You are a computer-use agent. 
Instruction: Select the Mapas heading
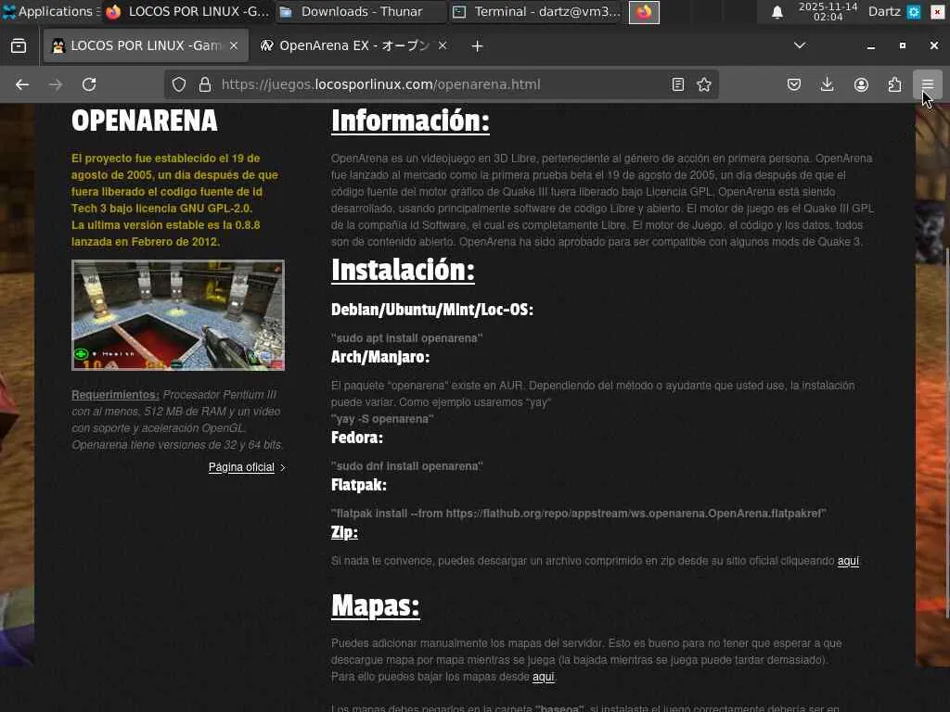(x=375, y=604)
